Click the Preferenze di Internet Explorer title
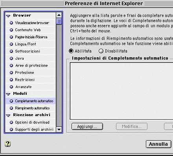 tap(104, 4)
